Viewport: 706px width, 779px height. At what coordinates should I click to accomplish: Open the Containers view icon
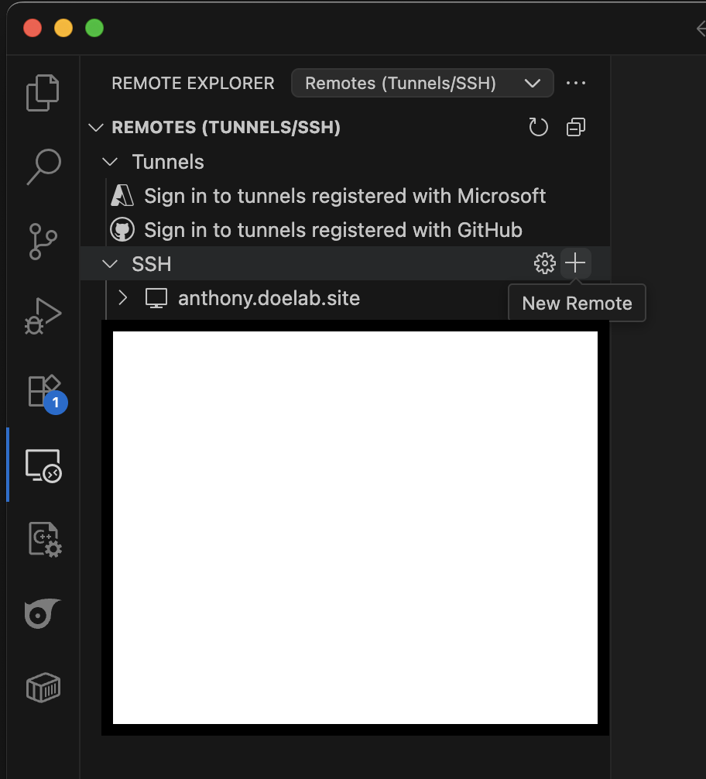click(43, 688)
